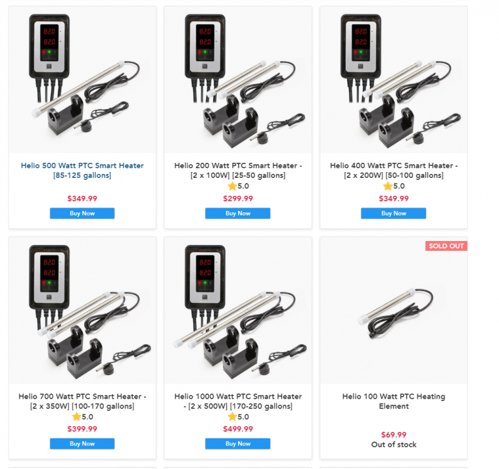Click the Helio 1000 Watt heater product image
The width and height of the screenshot is (499, 469).
click(238, 311)
